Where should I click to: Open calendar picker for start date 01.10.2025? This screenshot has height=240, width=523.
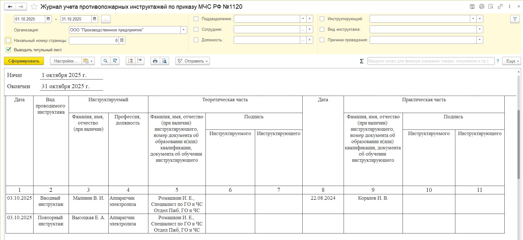click(x=48, y=19)
